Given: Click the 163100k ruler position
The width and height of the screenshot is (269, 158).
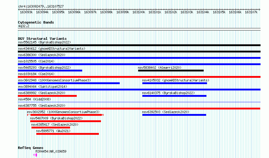Looking at the screenshot, I should coord(139,12).
